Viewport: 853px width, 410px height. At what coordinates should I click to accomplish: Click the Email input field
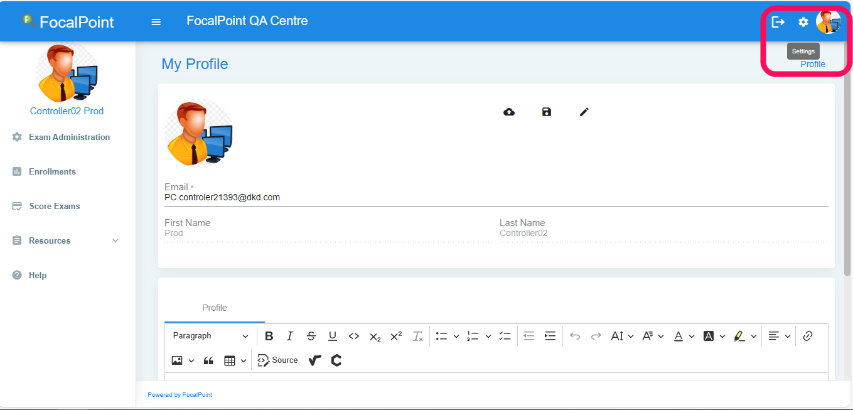496,197
